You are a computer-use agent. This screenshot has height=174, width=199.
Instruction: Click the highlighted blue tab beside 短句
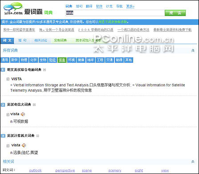[7, 40]
